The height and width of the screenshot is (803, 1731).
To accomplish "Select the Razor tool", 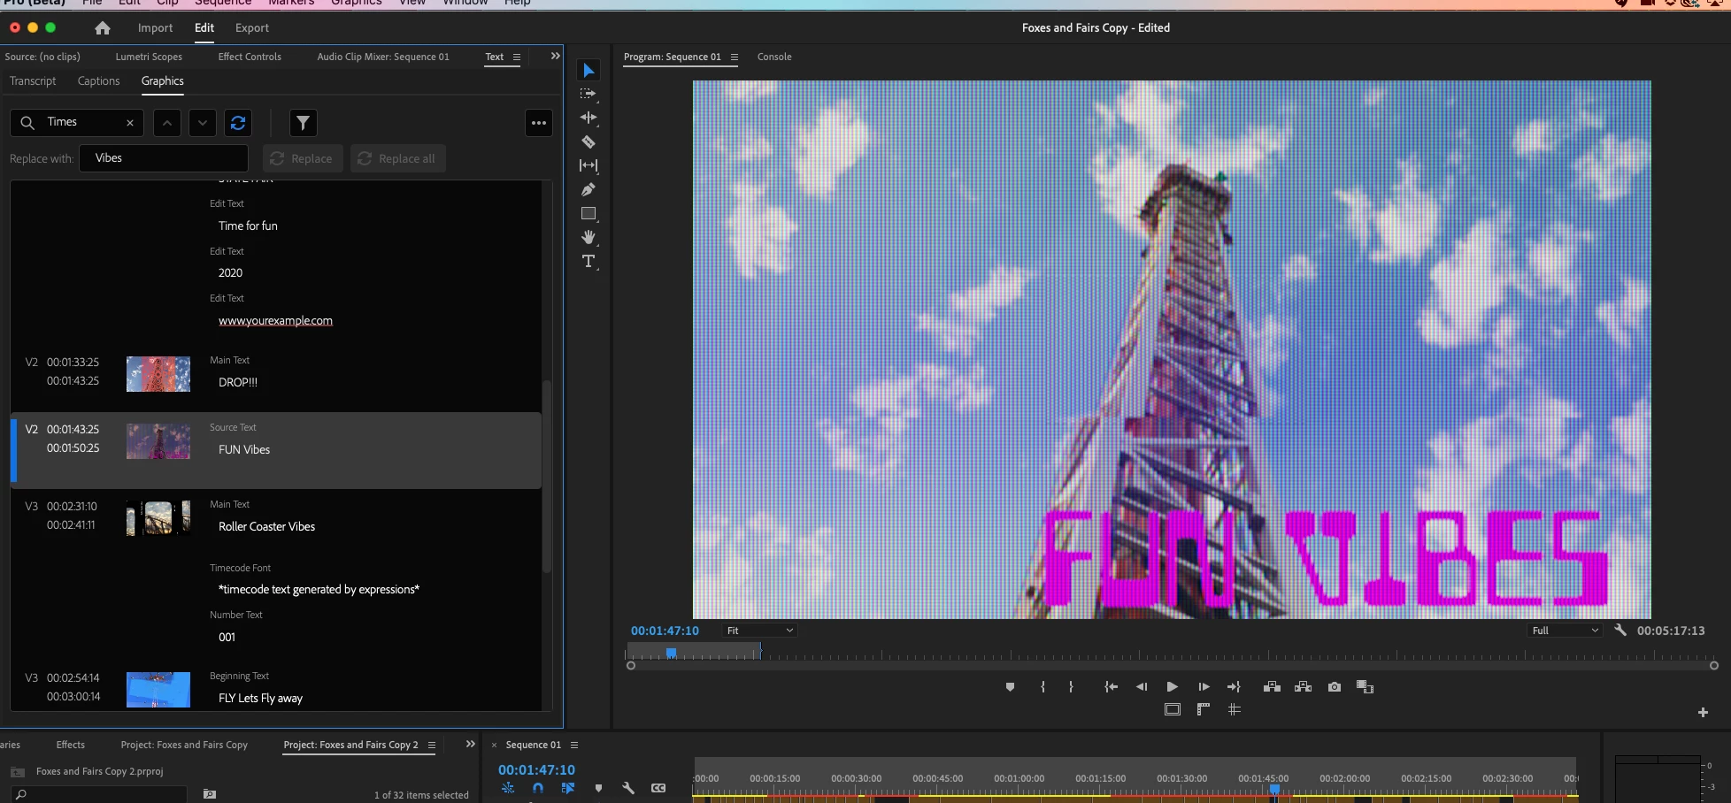I will [x=589, y=141].
